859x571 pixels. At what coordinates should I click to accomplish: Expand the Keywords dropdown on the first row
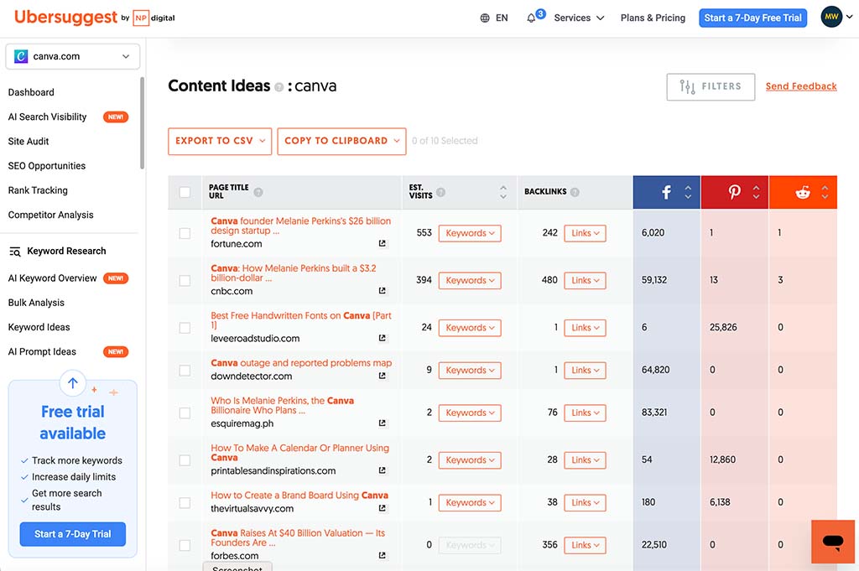coord(469,233)
